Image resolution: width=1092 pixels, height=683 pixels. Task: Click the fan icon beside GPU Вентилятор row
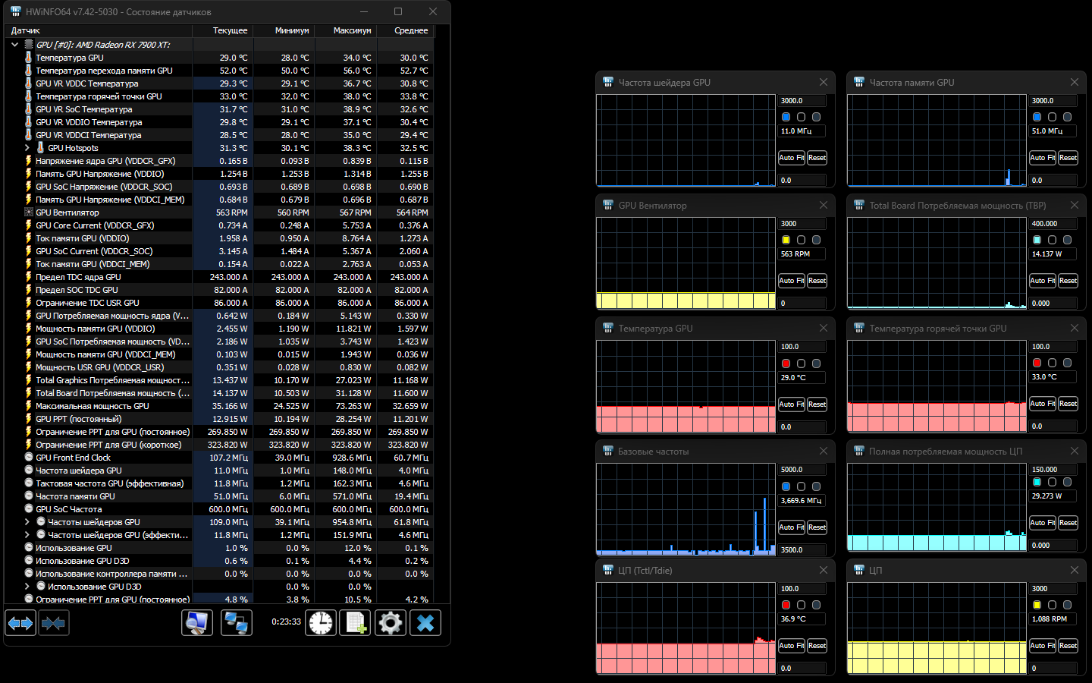coord(29,212)
